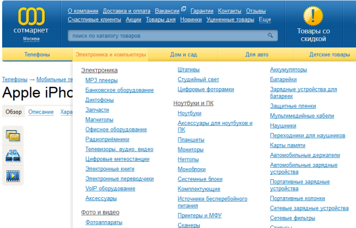Screen dimensions: 356x228
Task: Open Офисное оборудование category
Action: (x=116, y=129)
